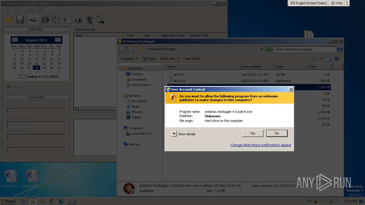Image resolution: width=365 pixels, height=205 pixels.
Task: Click the open log folder icon in Keylogger Viewer
Action: (9, 20)
